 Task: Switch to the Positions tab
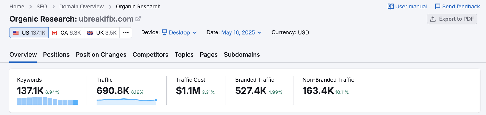tap(56, 55)
